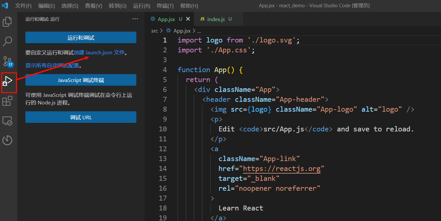This screenshot has height=221, width=441.
Task: Click the './App.css' string on line 2
Action: click(229, 50)
